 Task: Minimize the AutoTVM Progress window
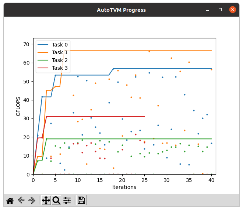(x=208, y=10)
